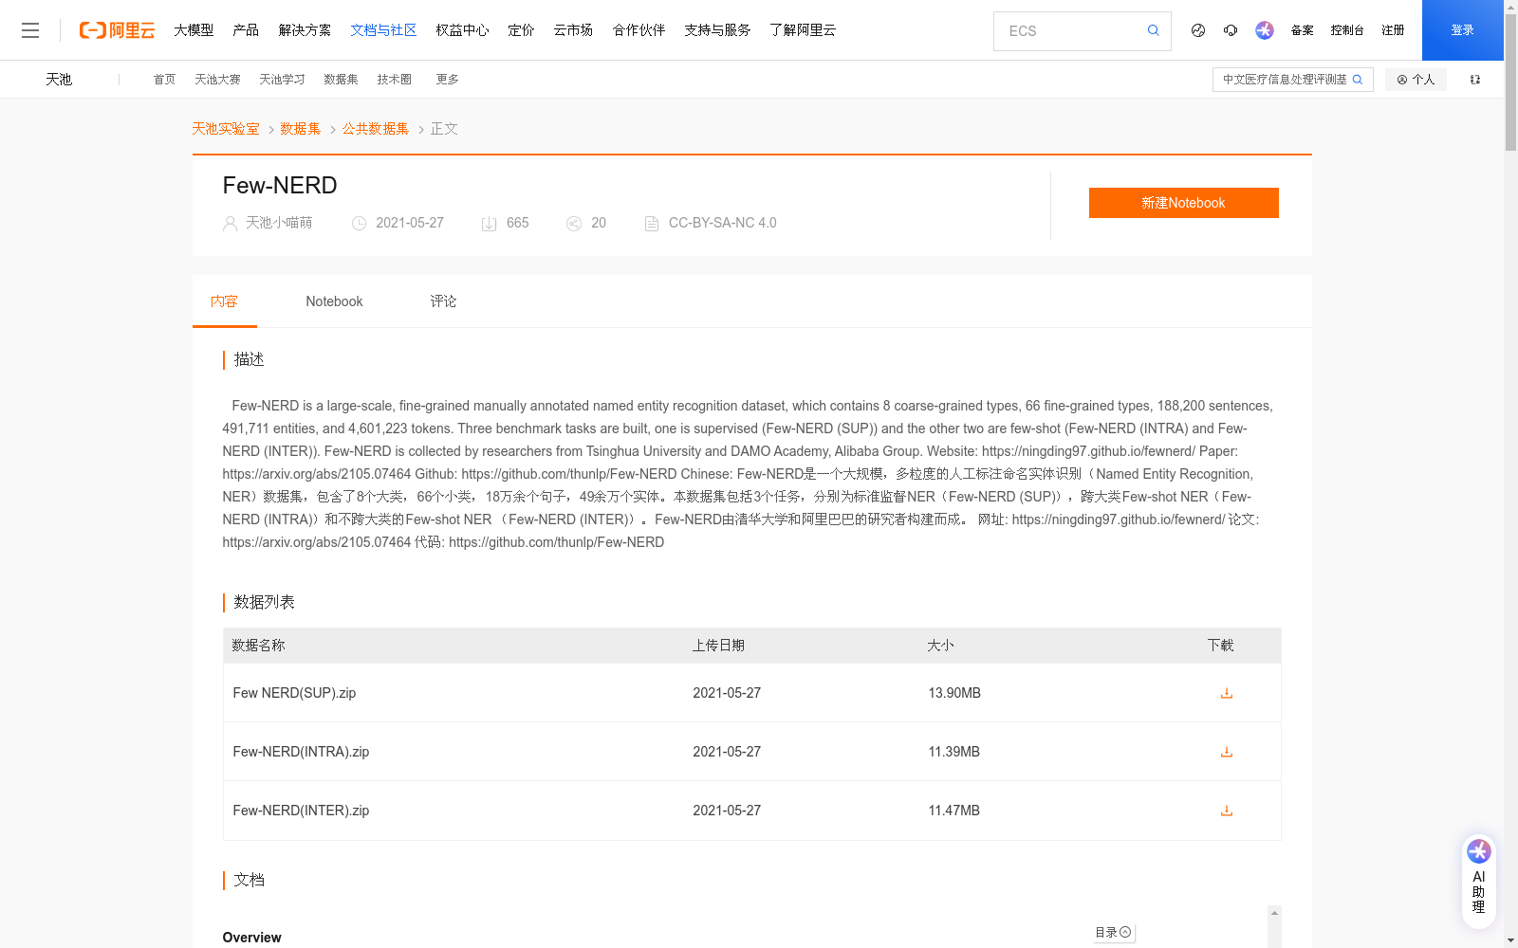Download the Few-NERD(INTRA).zip file
The height and width of the screenshot is (948, 1518).
(x=1226, y=752)
